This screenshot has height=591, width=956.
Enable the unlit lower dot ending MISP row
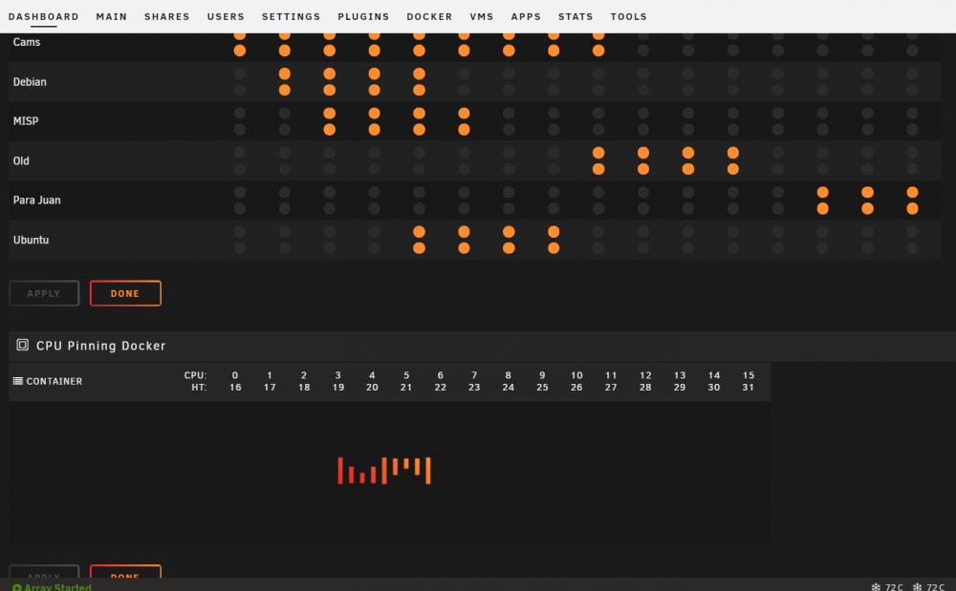click(912, 130)
